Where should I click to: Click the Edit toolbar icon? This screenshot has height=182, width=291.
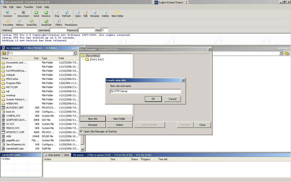pos(85,14)
